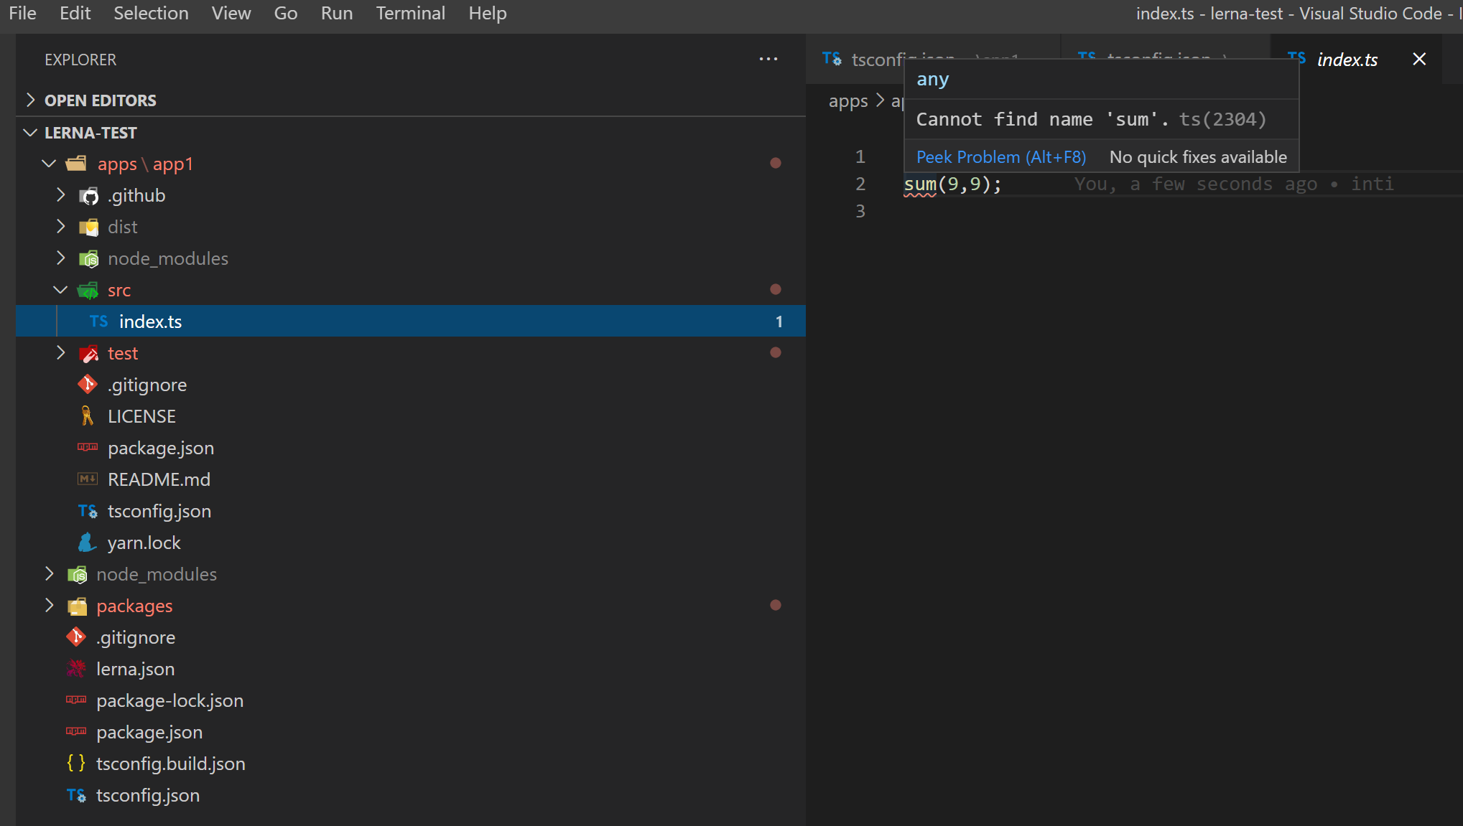Click apps in the breadcrumb path

click(x=848, y=101)
